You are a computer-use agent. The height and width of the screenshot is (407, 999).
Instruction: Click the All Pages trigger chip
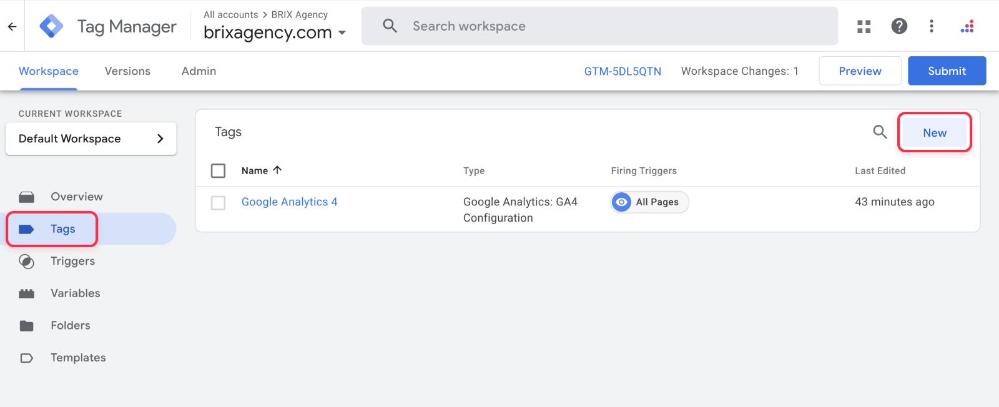[x=649, y=202]
